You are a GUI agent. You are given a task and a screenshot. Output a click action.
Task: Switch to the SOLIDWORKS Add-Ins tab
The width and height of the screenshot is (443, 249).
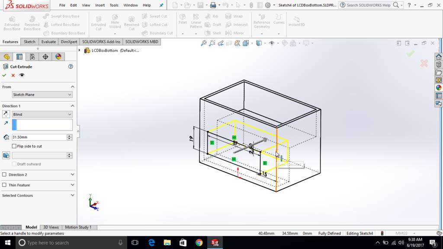[x=101, y=42]
